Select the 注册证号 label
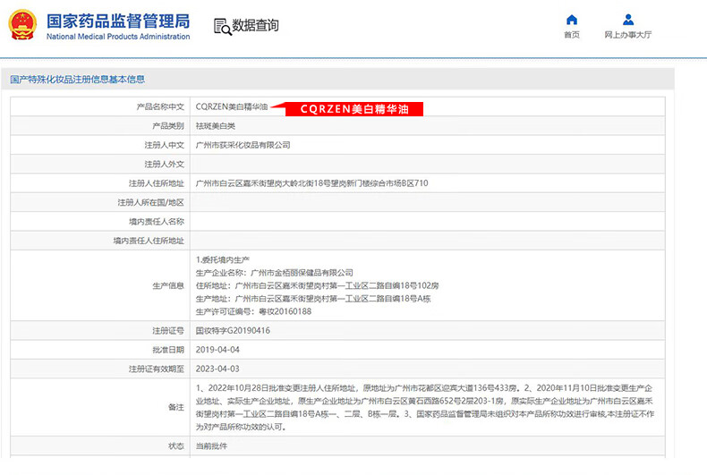 coord(168,331)
